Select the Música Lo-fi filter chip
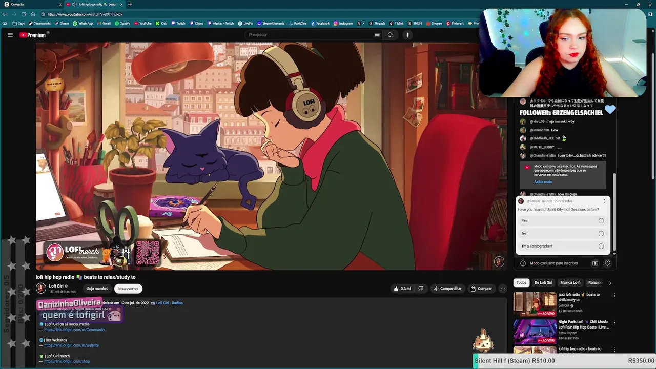Screen dimensions: 656x369 (x=570, y=282)
